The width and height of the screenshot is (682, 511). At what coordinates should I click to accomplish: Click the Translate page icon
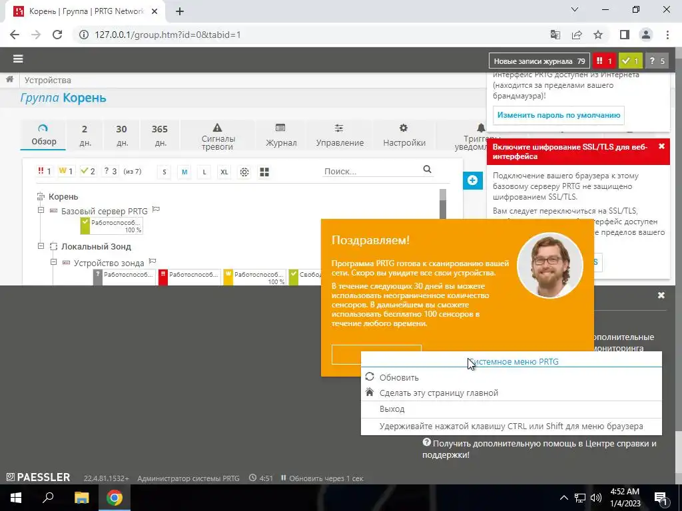[x=555, y=35]
